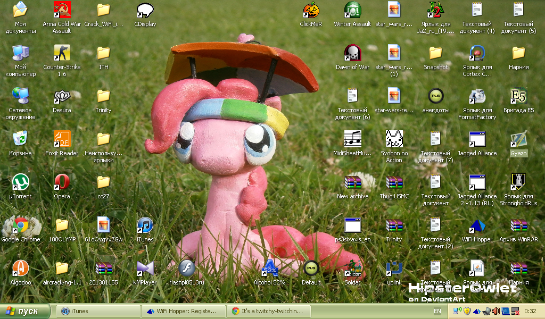The height and width of the screenshot is (319, 545).
Task: Click the taskbar clock showing 0:32
Action: click(x=530, y=311)
